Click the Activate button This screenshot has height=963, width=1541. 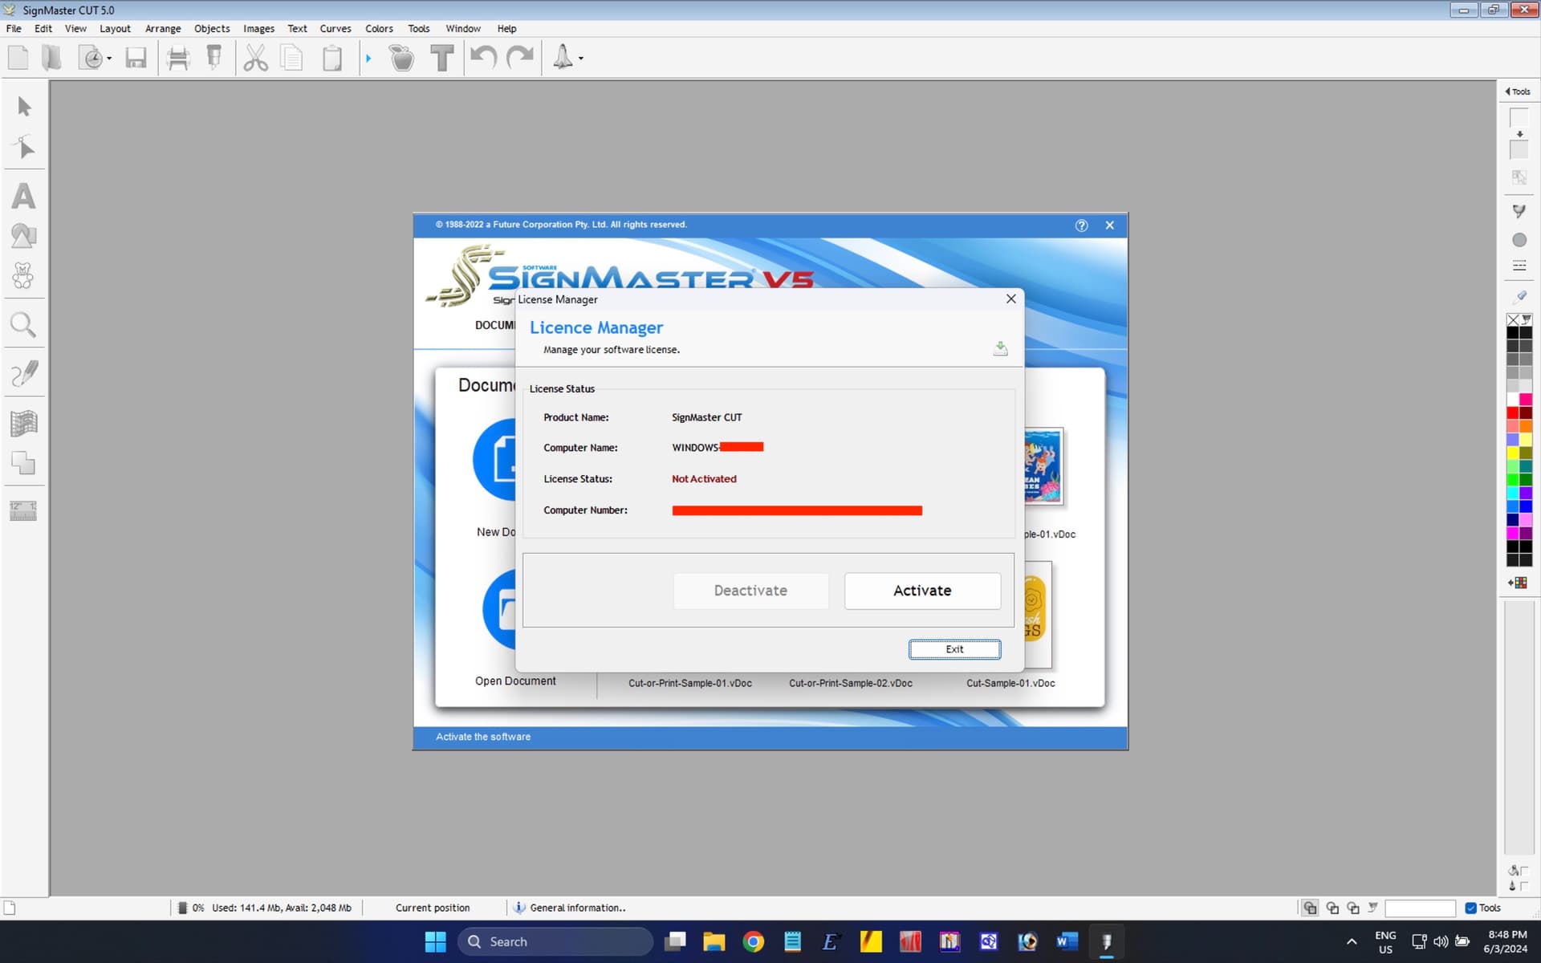[x=922, y=591]
